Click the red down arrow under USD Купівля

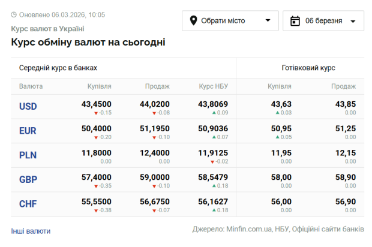(x=95, y=113)
